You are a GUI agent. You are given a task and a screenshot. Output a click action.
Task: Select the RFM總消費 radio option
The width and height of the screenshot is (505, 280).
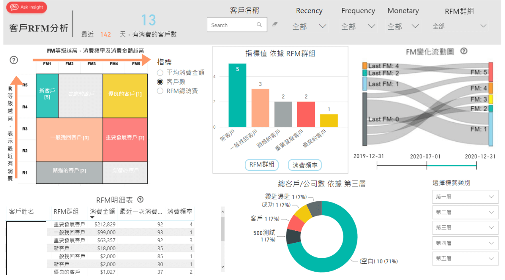coord(160,91)
